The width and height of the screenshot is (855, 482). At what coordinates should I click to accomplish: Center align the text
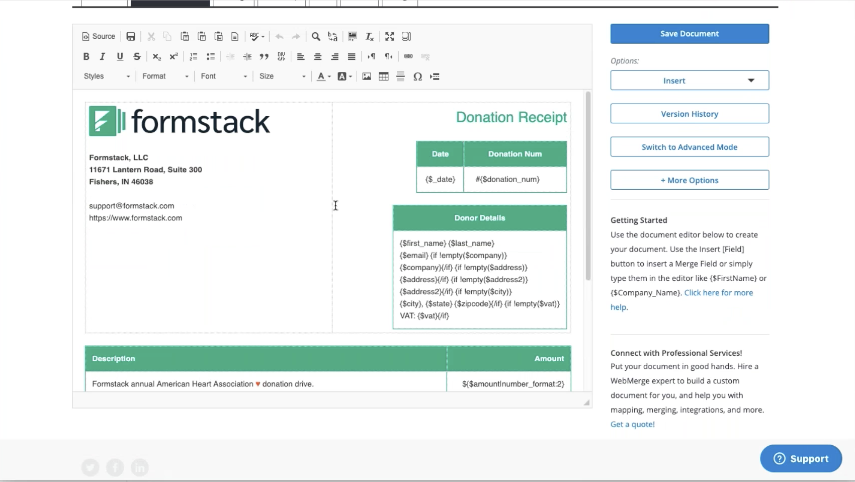pos(318,56)
